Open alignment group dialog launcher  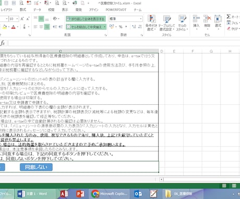105,35
